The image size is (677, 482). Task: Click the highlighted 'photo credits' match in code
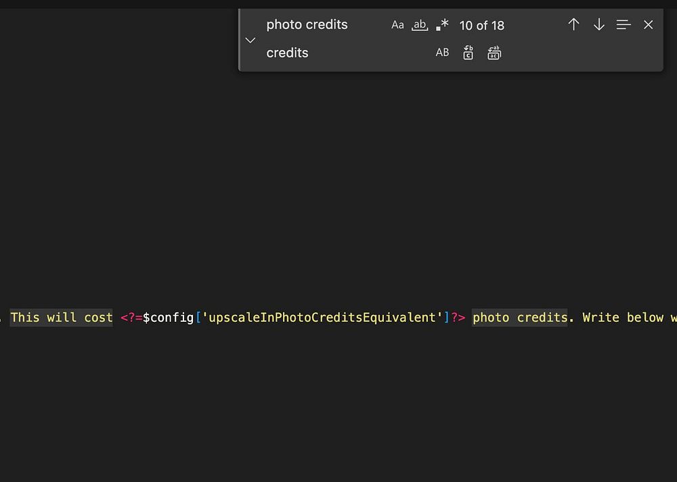pos(520,318)
